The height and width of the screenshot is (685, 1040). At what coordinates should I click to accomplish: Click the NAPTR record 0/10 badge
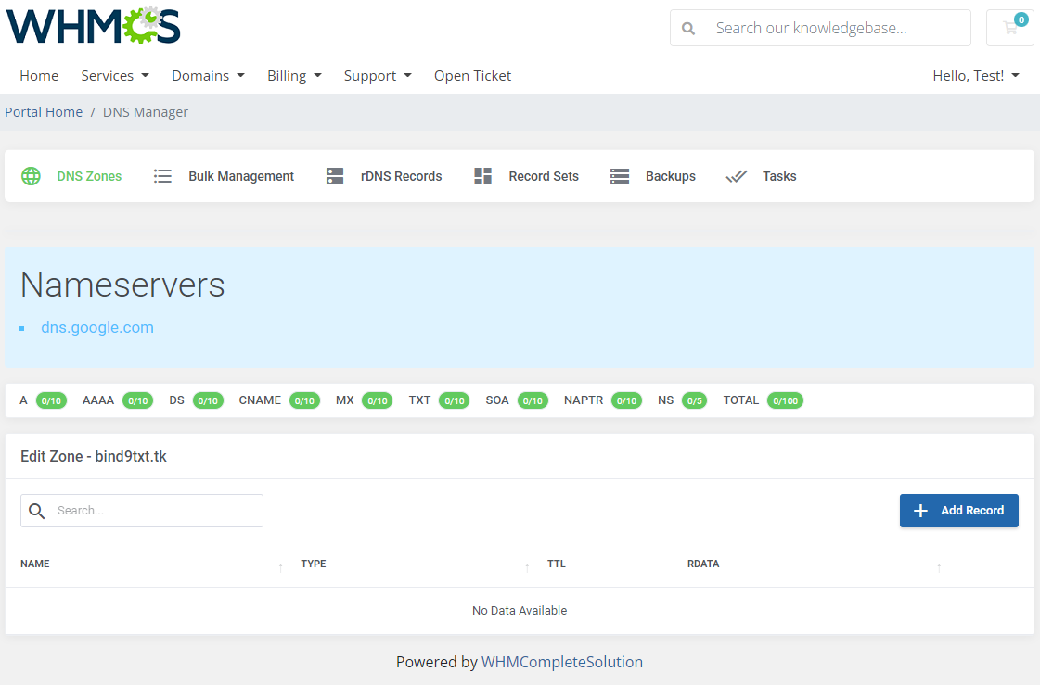(x=627, y=400)
